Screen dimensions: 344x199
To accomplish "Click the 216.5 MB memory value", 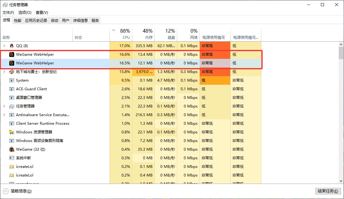I will pyautogui.click(x=144, y=115).
